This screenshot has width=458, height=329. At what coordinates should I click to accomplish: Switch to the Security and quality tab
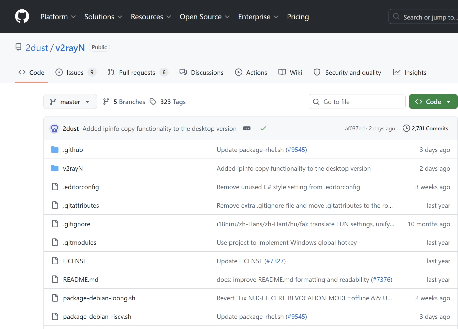tap(347, 73)
